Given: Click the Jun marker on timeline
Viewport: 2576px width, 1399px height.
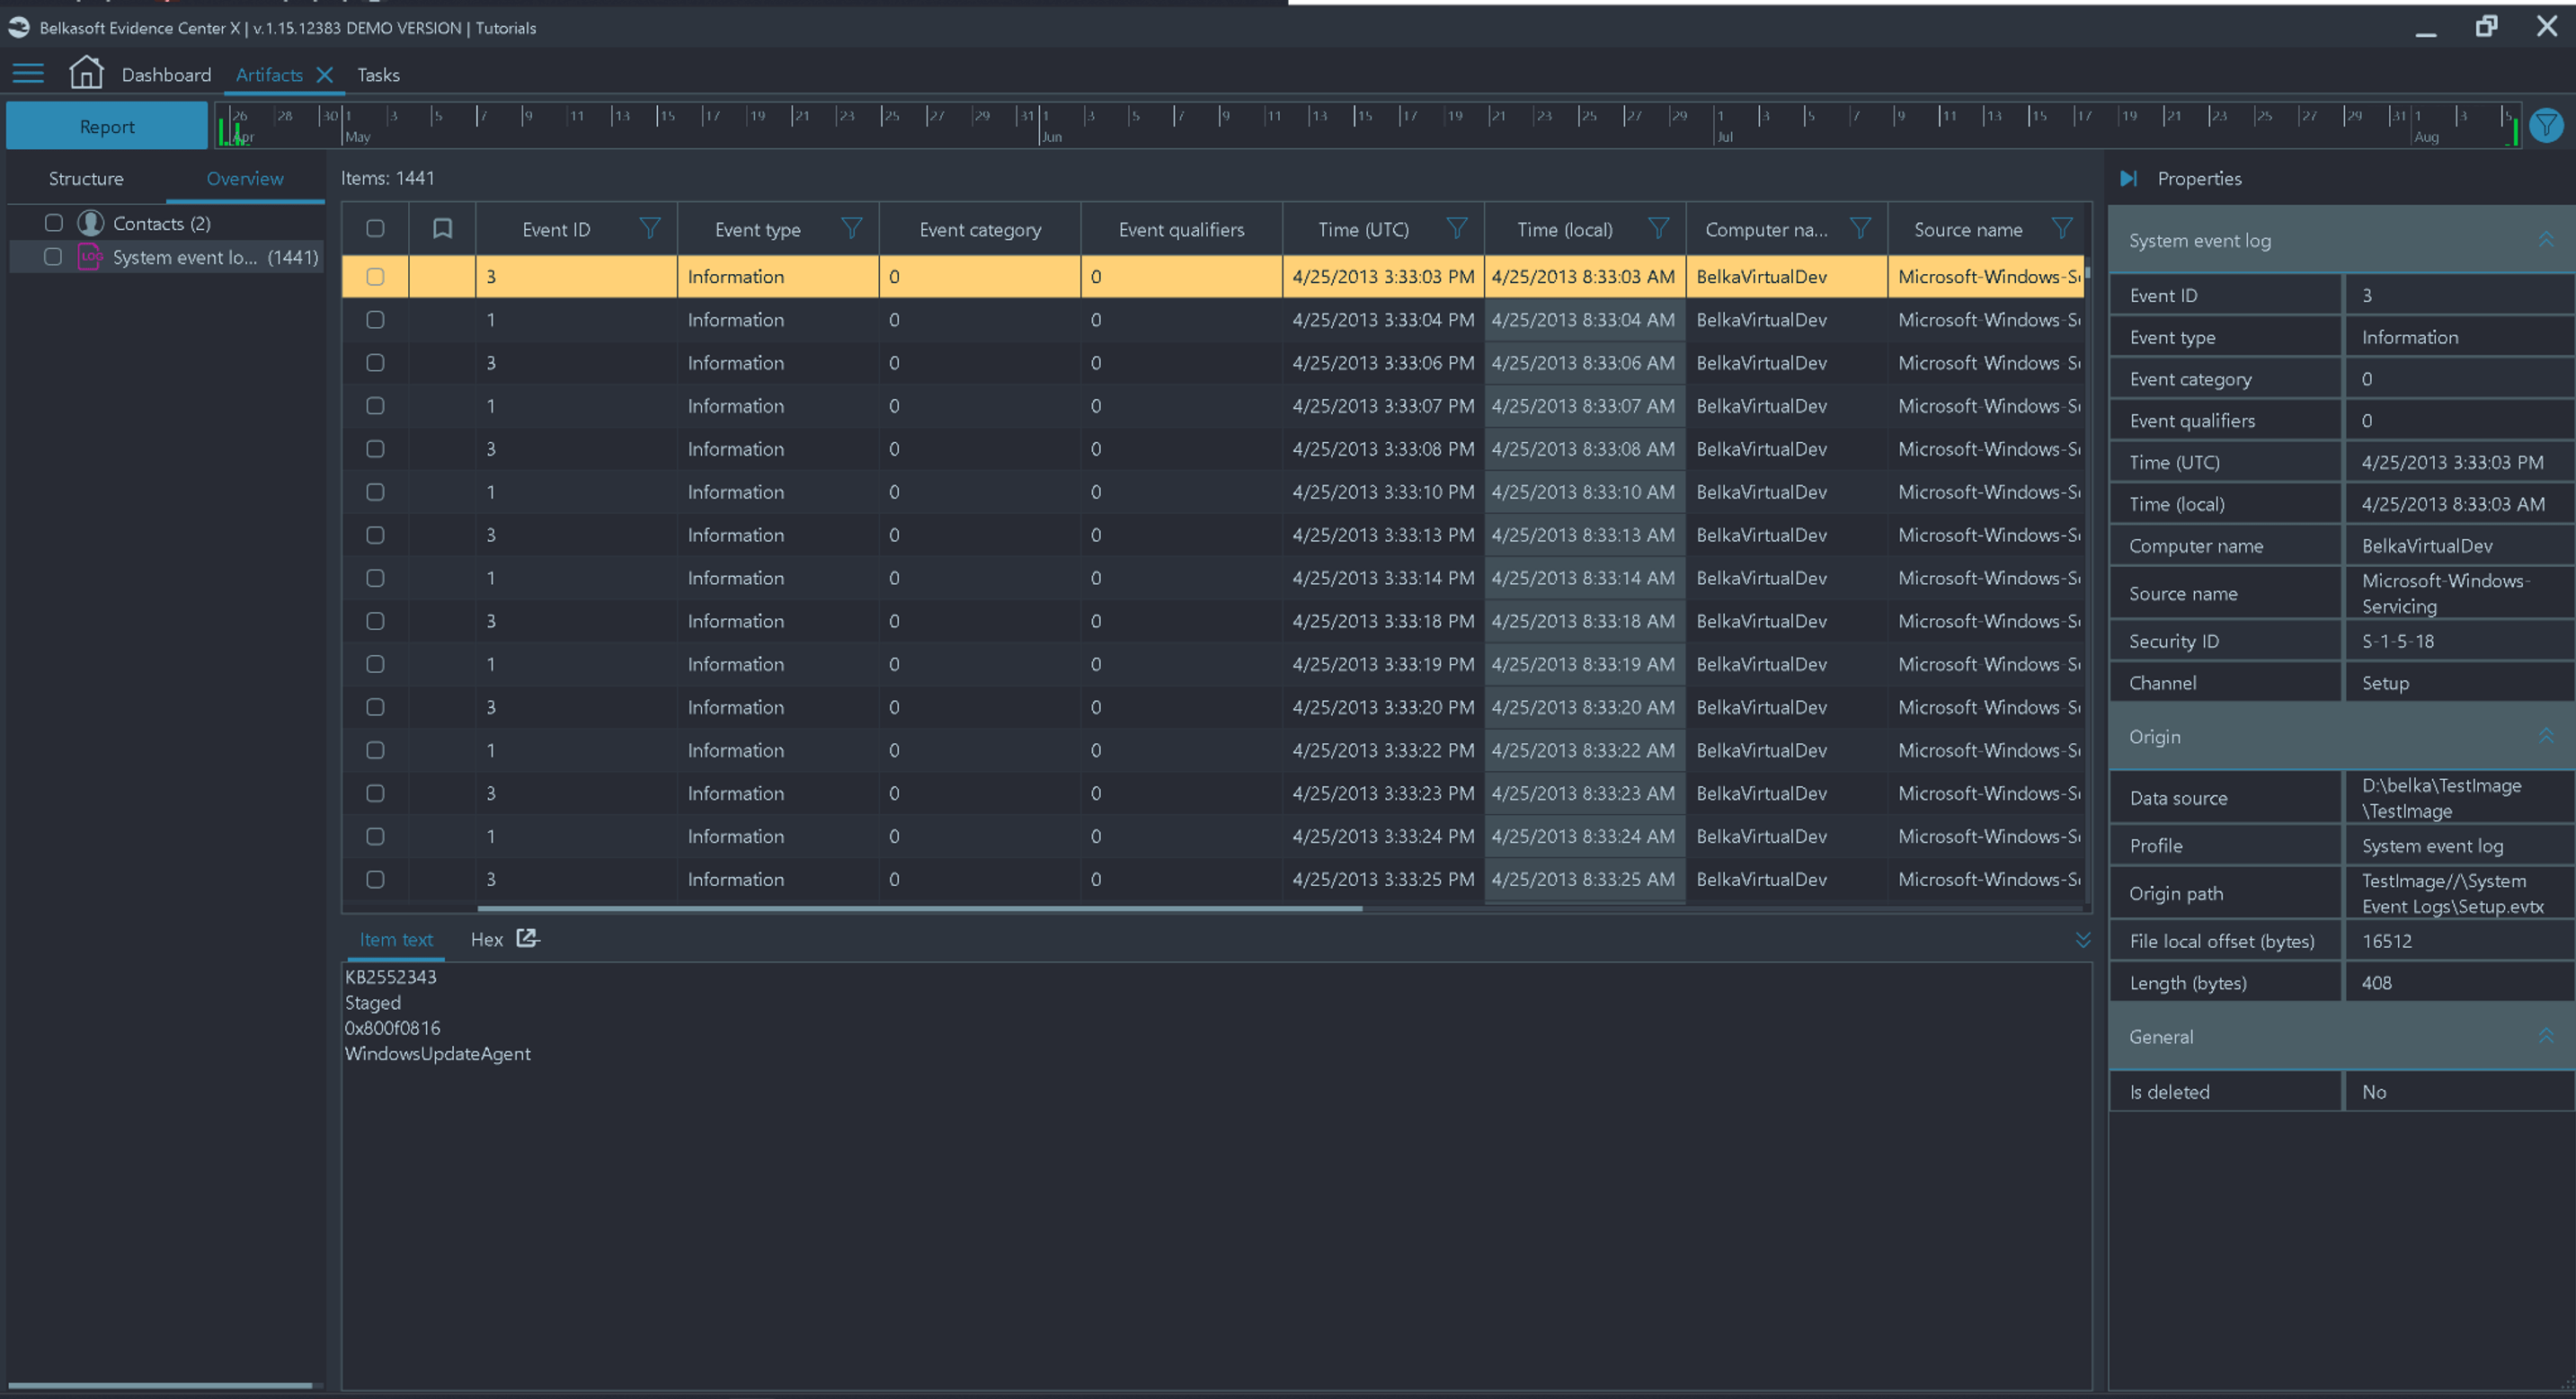Looking at the screenshot, I should click(x=1051, y=137).
